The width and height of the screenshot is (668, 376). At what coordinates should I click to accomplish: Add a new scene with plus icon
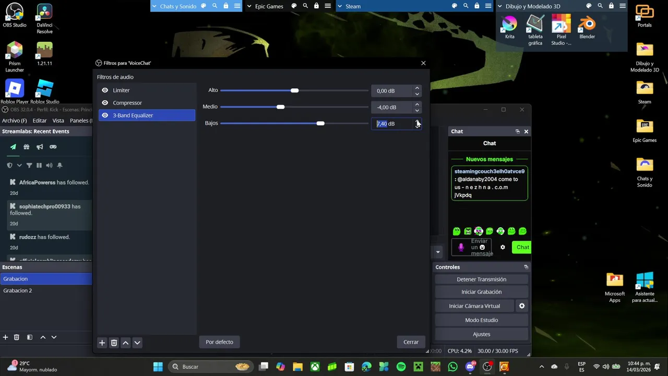(5, 337)
